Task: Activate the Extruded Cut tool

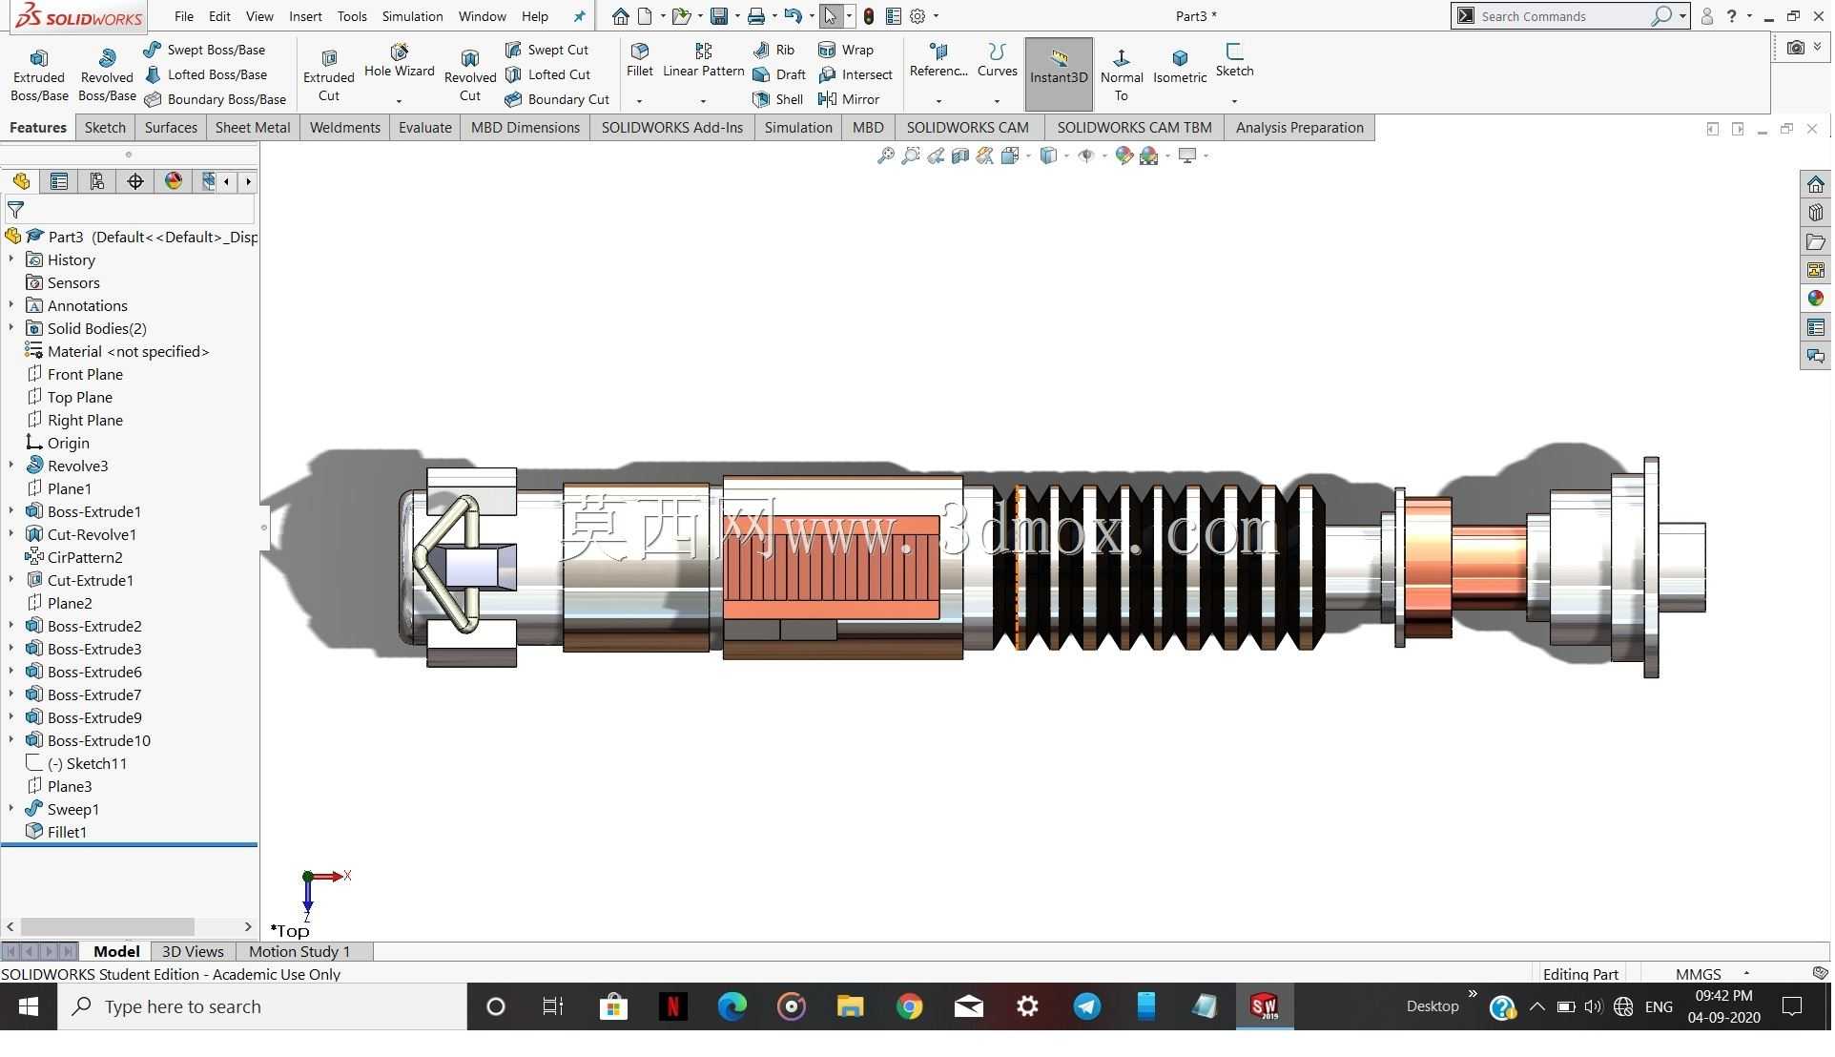Action: (328, 74)
